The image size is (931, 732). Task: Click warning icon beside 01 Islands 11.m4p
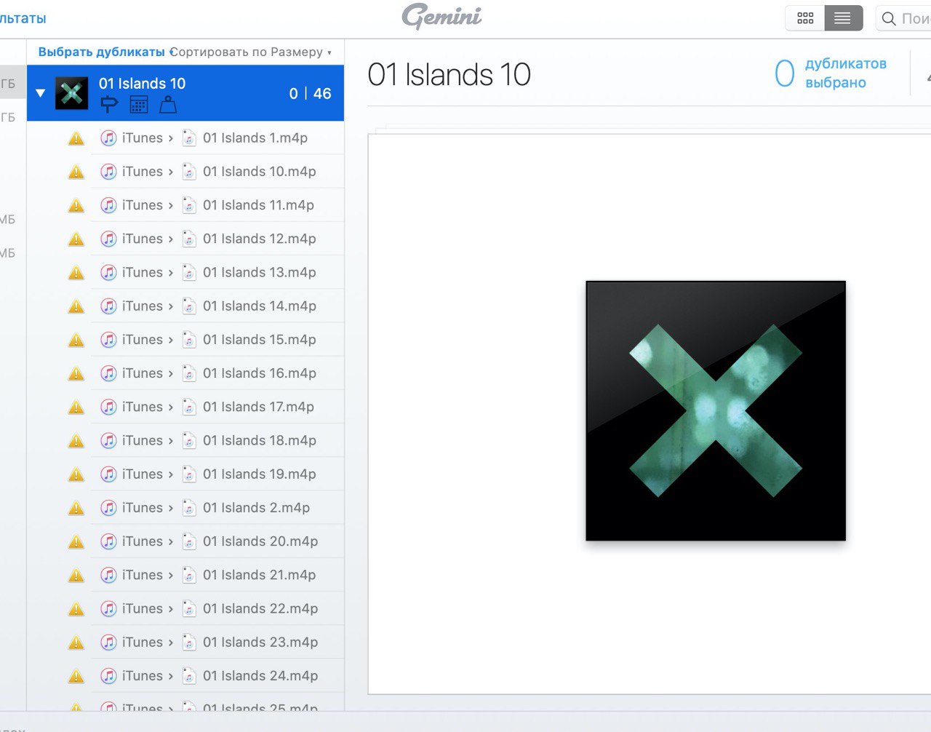[x=76, y=205]
